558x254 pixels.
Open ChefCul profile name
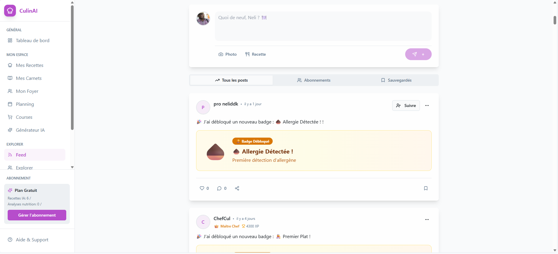pos(222,218)
